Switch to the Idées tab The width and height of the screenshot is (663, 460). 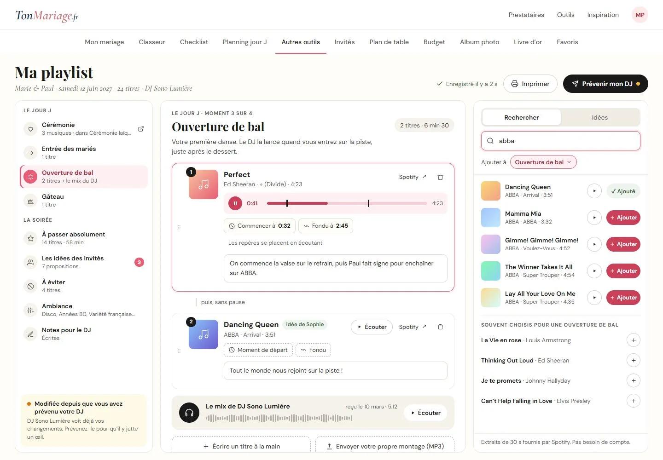(x=600, y=117)
